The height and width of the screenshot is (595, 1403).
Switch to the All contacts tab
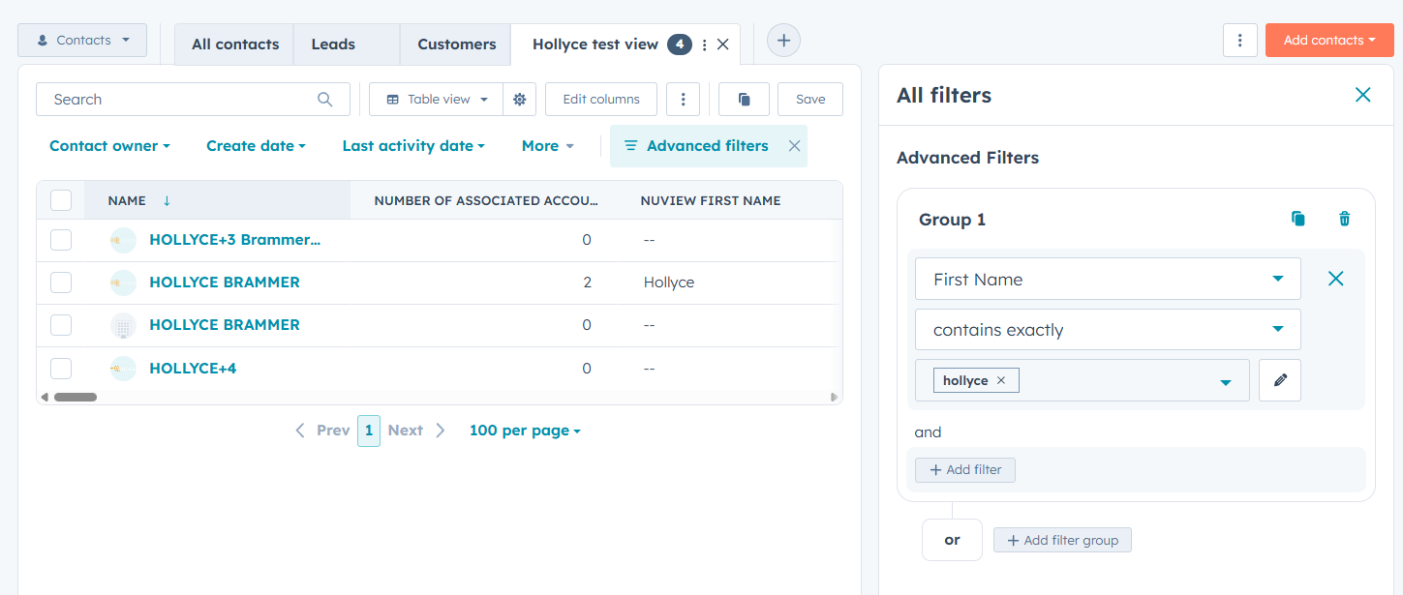point(235,45)
